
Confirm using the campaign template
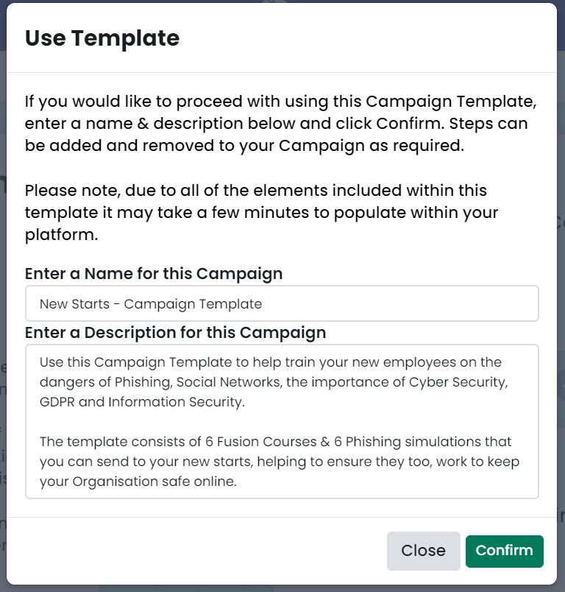point(504,551)
